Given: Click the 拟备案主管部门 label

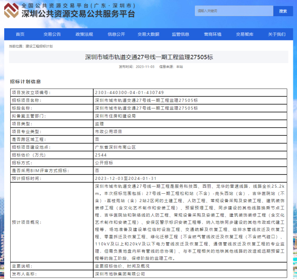Looking at the screenshot, I should [x=29, y=116].
